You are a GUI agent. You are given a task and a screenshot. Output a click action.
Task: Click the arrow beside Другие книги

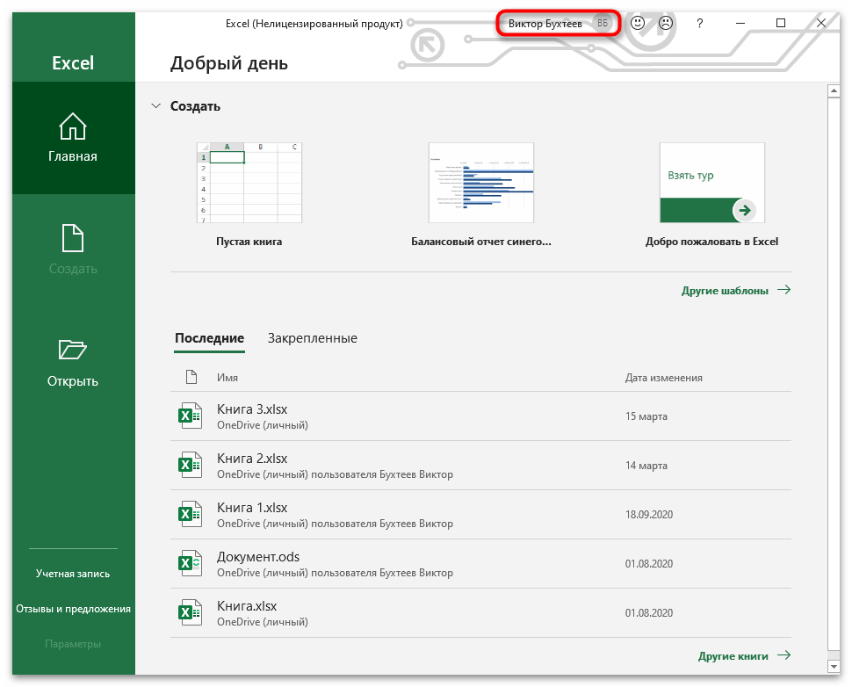click(783, 654)
